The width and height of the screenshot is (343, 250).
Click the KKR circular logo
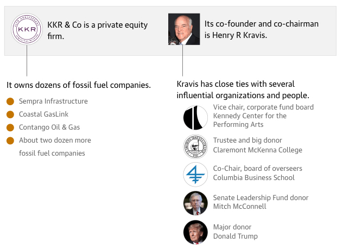pyautogui.click(x=27, y=29)
